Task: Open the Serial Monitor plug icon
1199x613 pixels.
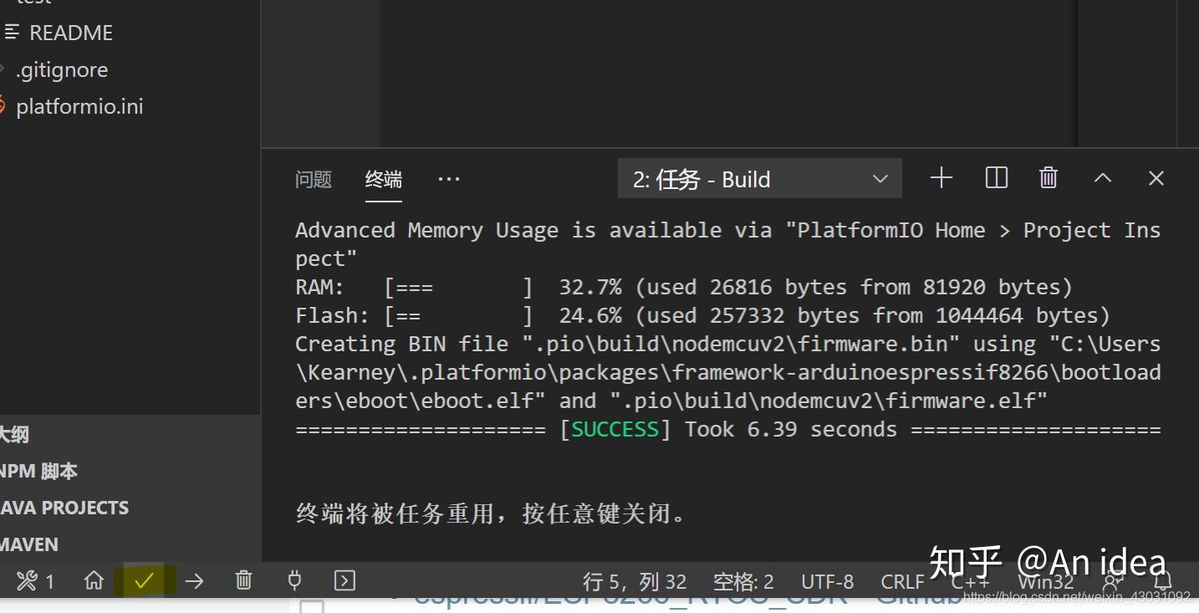Action: (x=293, y=580)
